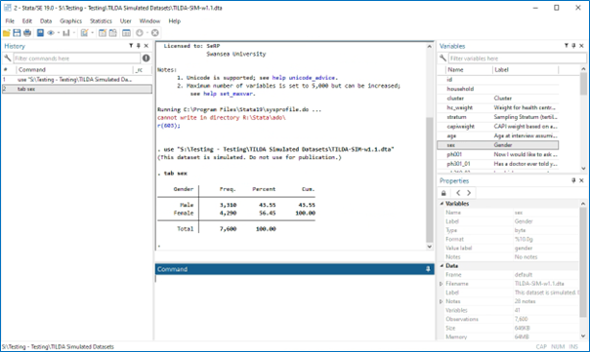
Task: Collapse the Data section in Properties
Action: (x=442, y=266)
